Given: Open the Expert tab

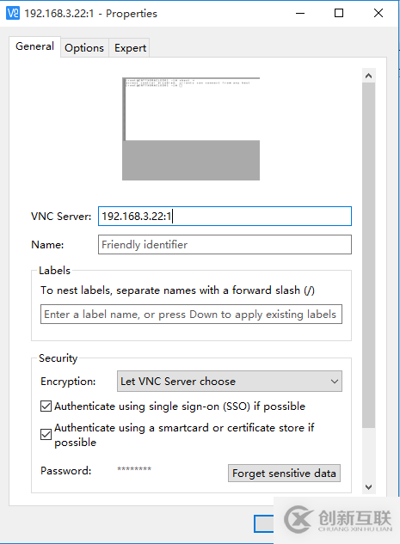Looking at the screenshot, I should [130, 48].
